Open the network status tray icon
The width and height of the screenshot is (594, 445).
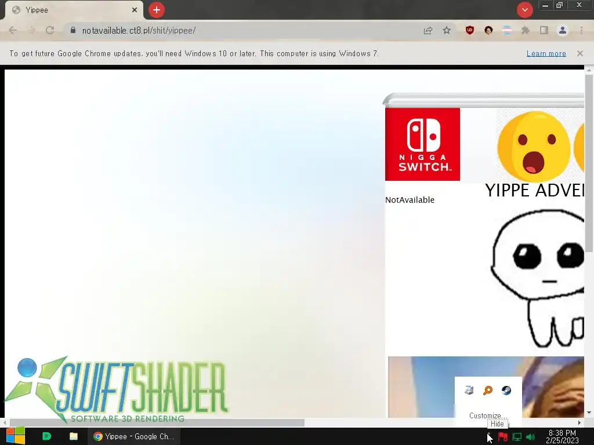(x=517, y=437)
